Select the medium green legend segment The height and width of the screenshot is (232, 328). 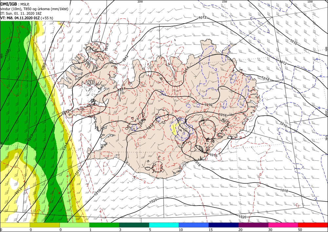click(x=104, y=225)
